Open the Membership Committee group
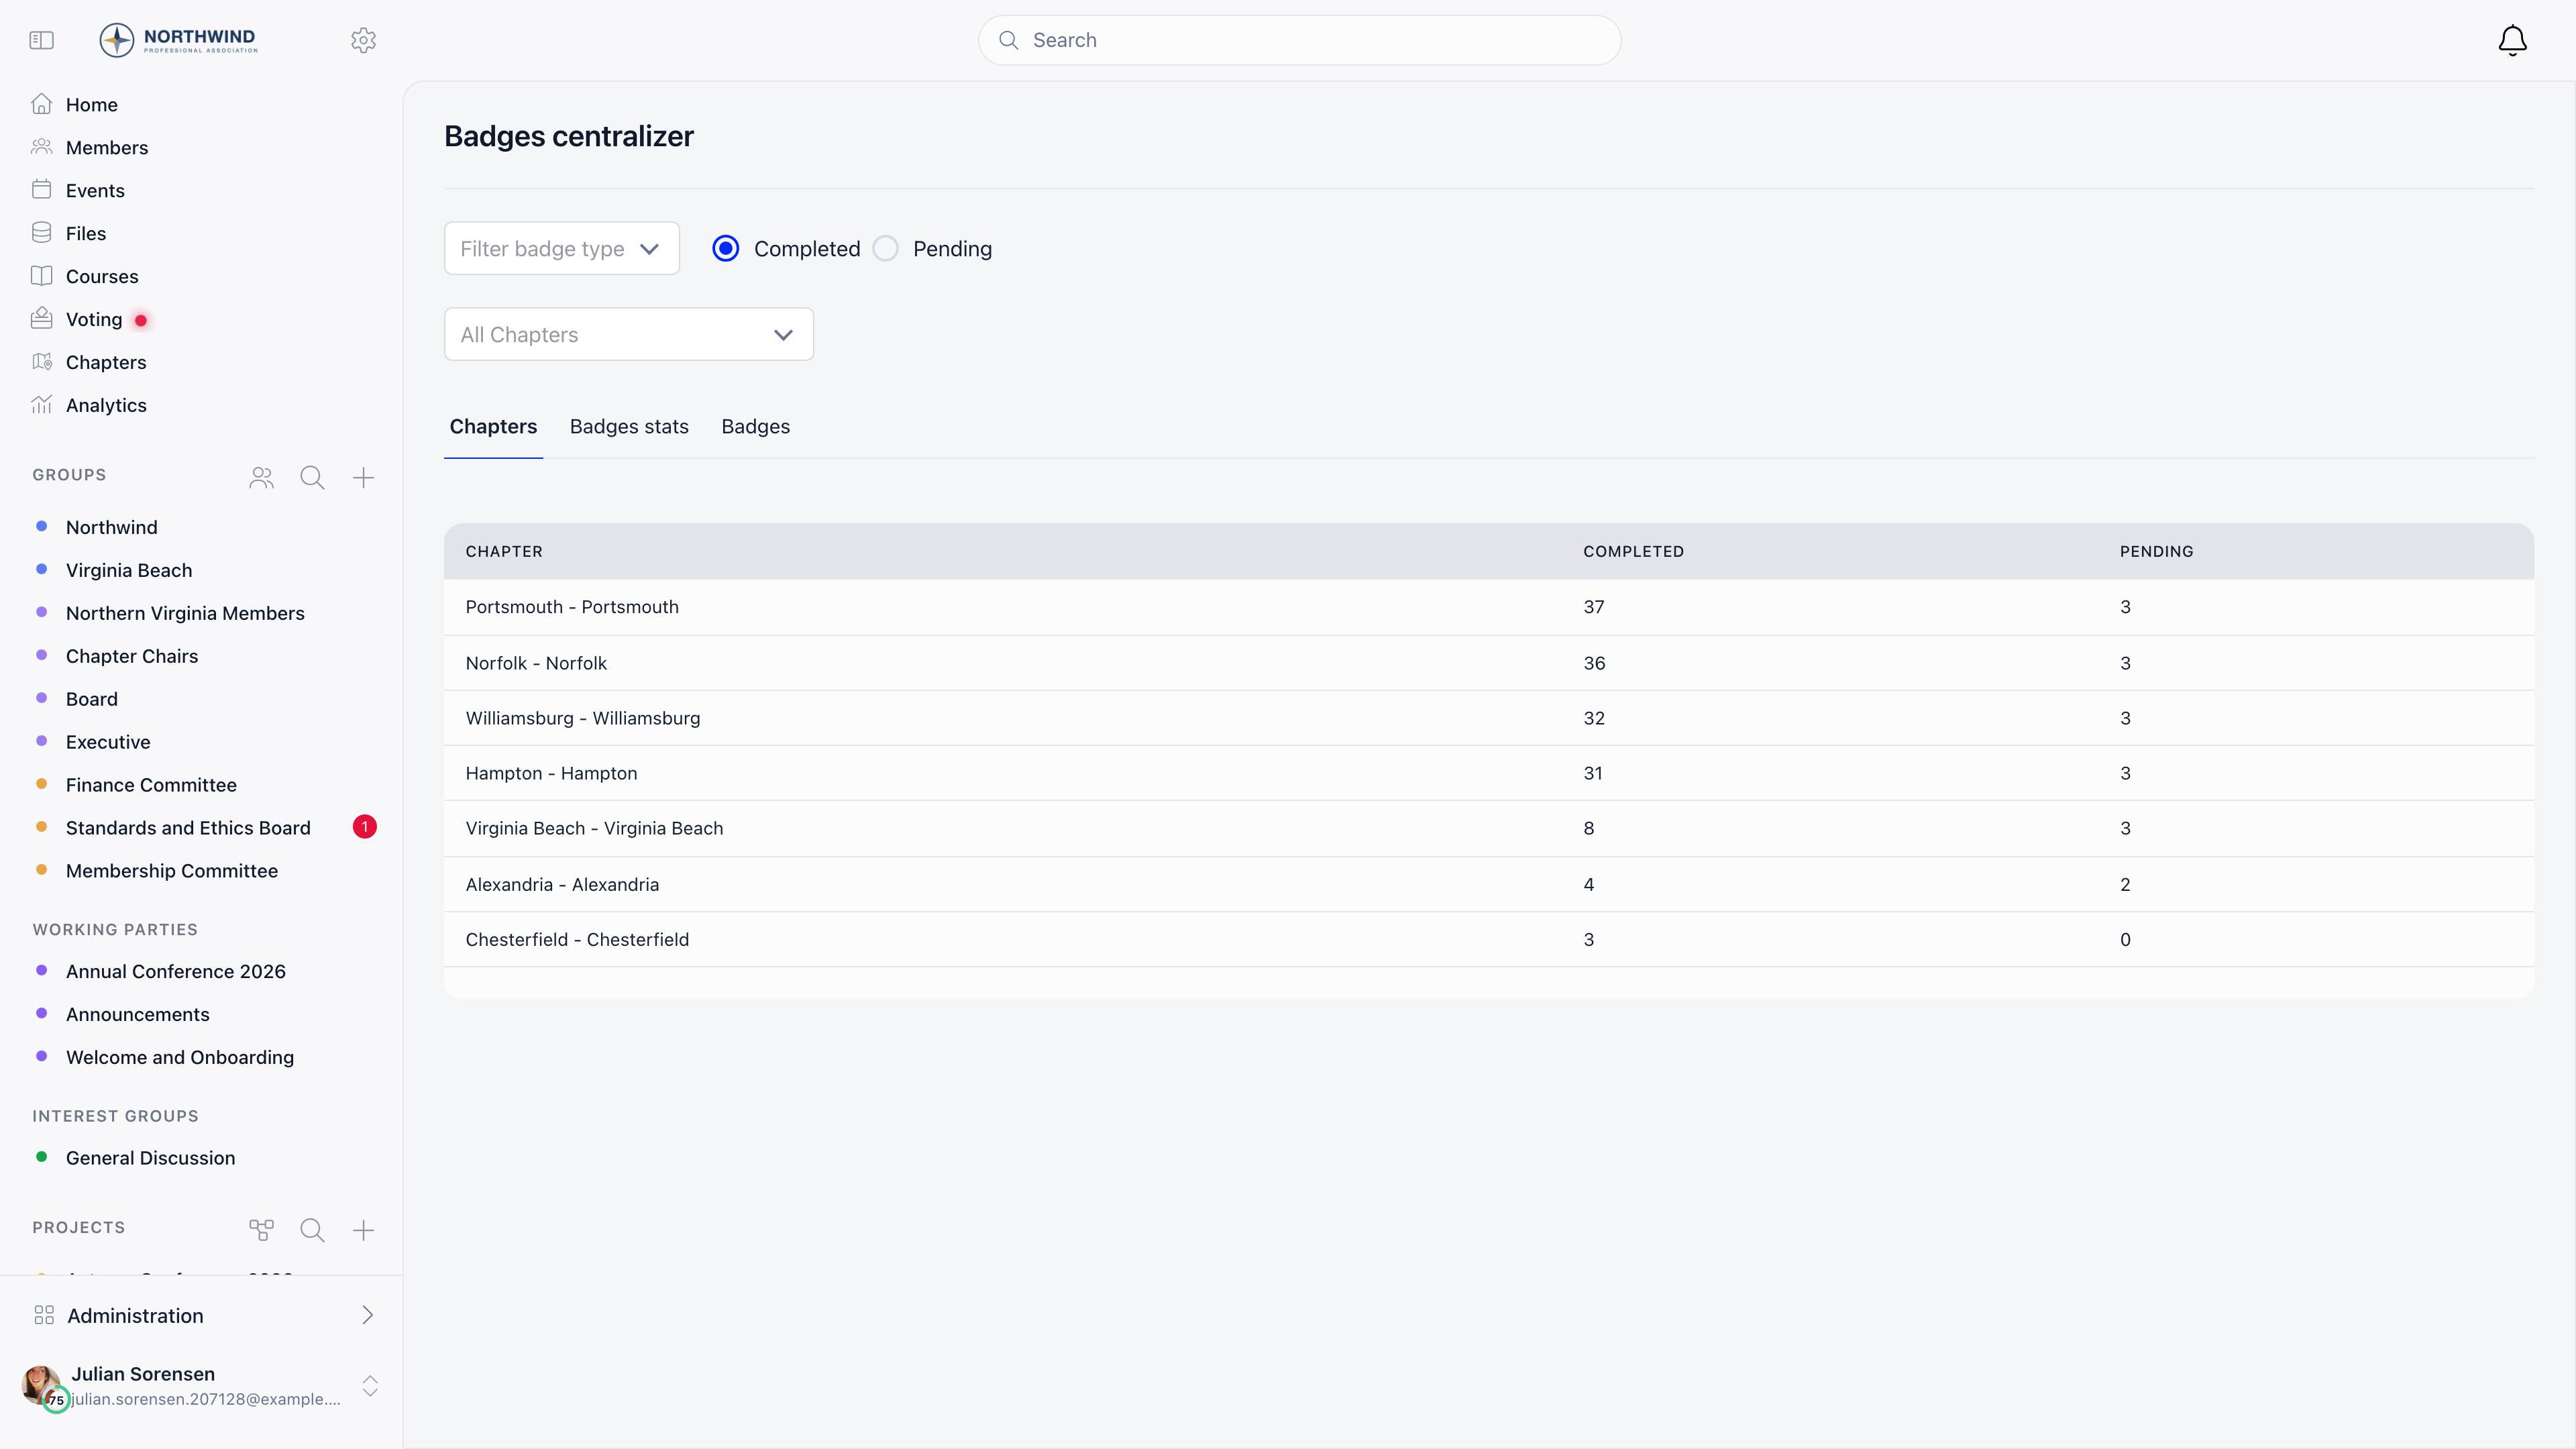The image size is (2576, 1449). click(x=172, y=871)
